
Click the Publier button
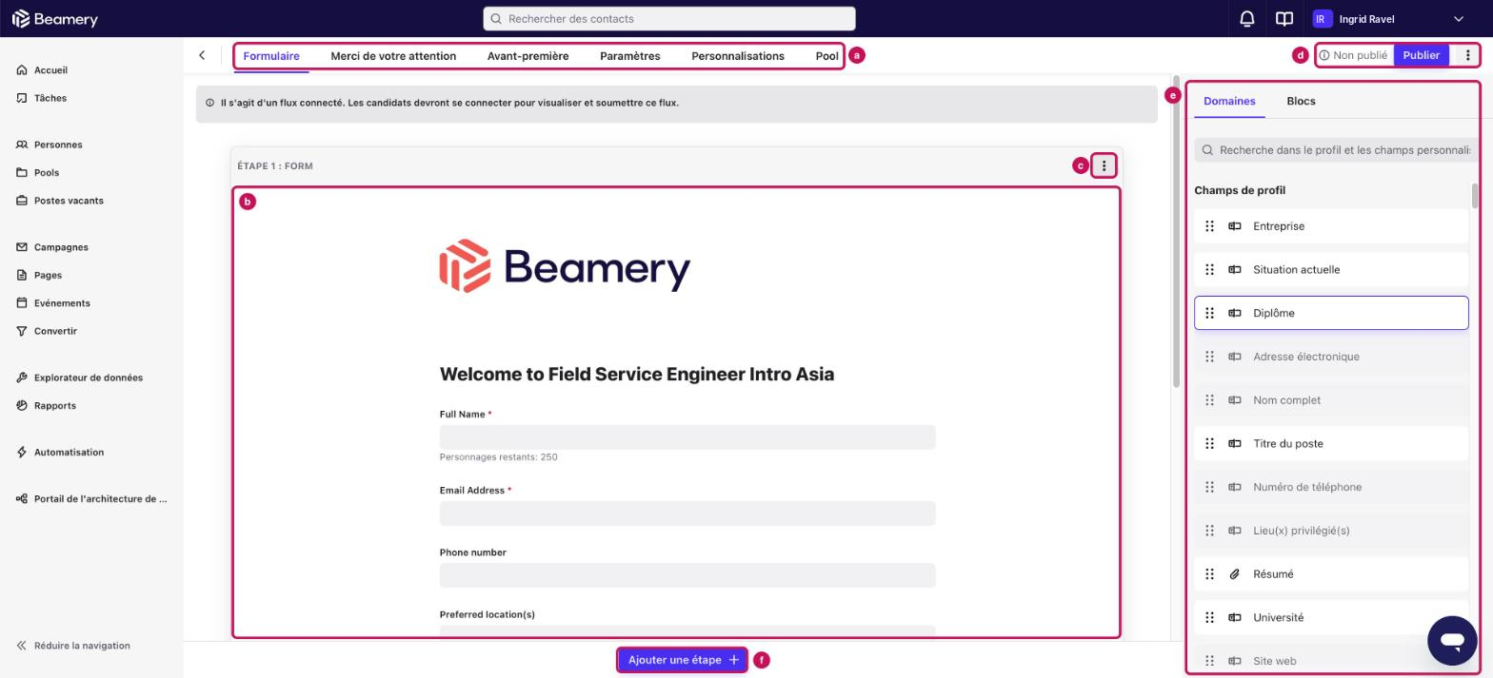click(x=1421, y=55)
